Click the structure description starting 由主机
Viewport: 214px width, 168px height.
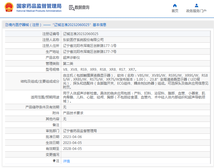136,81
